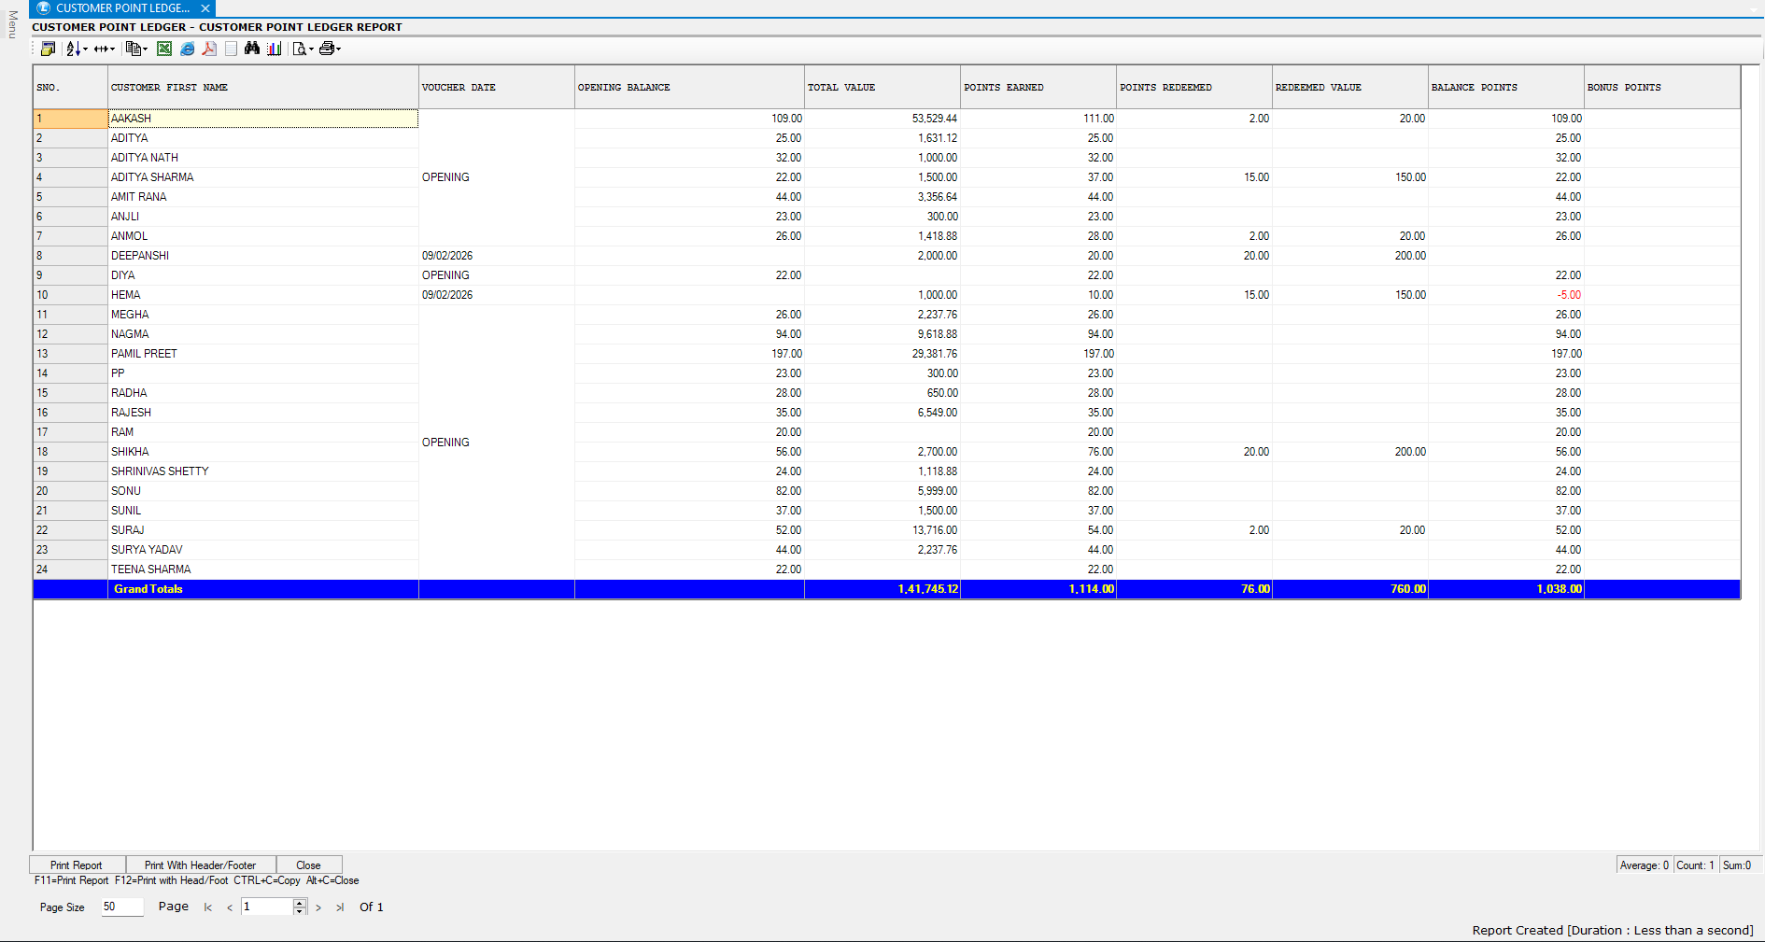Image resolution: width=1765 pixels, height=942 pixels.
Task: Click the binoculars find icon
Action: pos(252,49)
